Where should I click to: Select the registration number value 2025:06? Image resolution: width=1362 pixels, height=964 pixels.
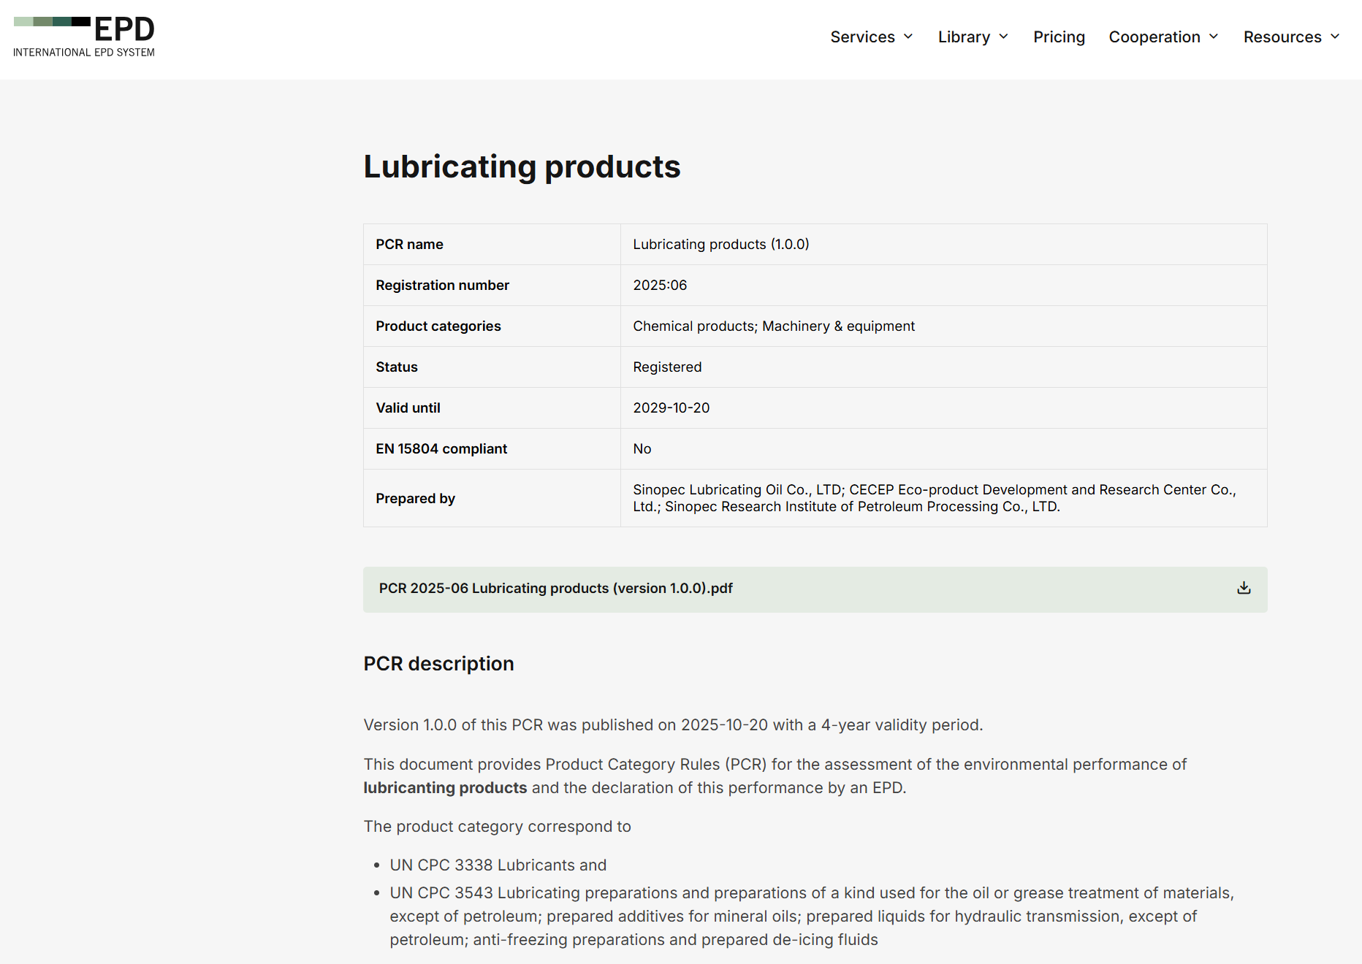[660, 286]
